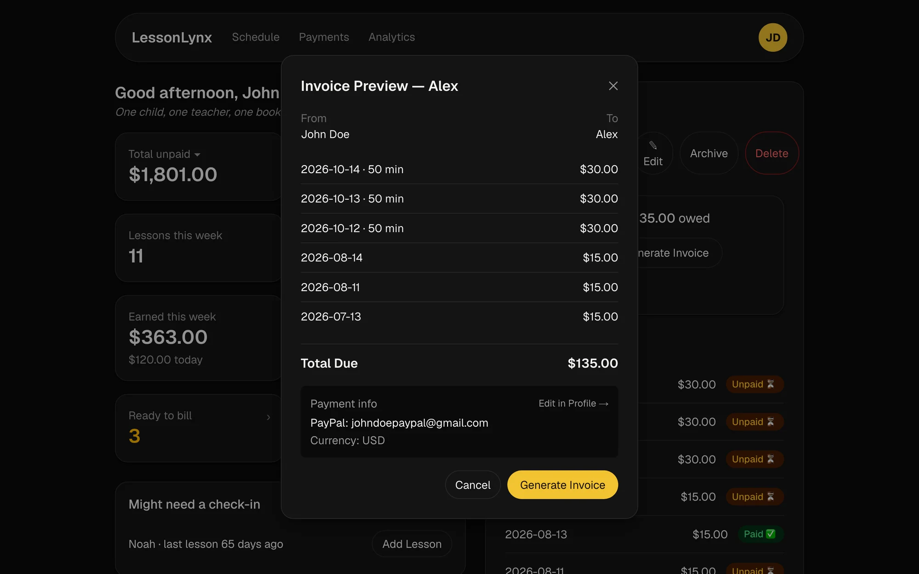Click the PayPal email address text
Viewport: 919px width, 574px height.
(x=420, y=423)
